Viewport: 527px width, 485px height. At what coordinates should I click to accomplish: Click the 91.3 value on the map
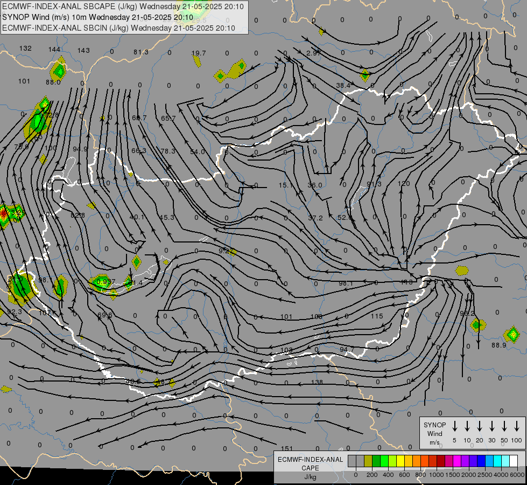374,184
